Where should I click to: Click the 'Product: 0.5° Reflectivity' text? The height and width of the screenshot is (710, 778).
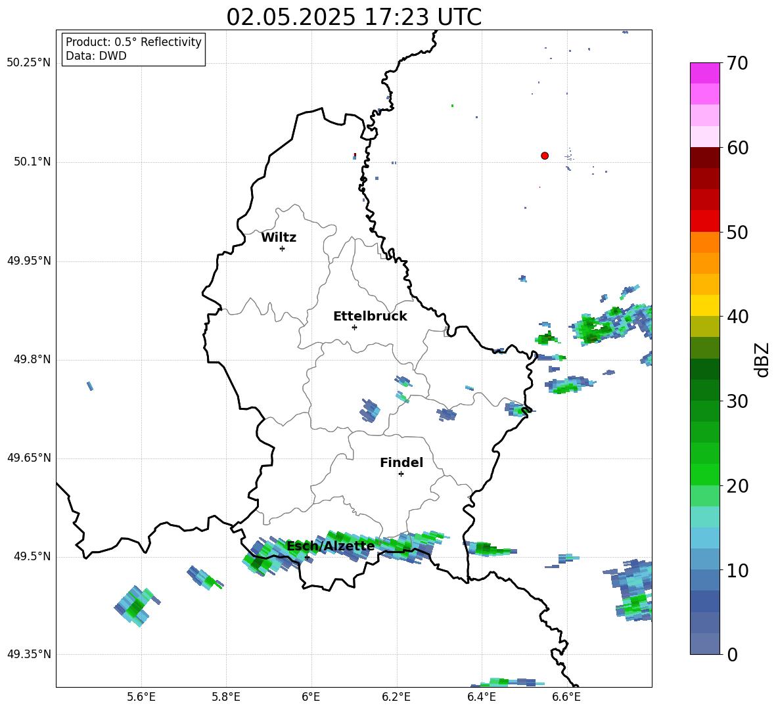(x=133, y=42)
